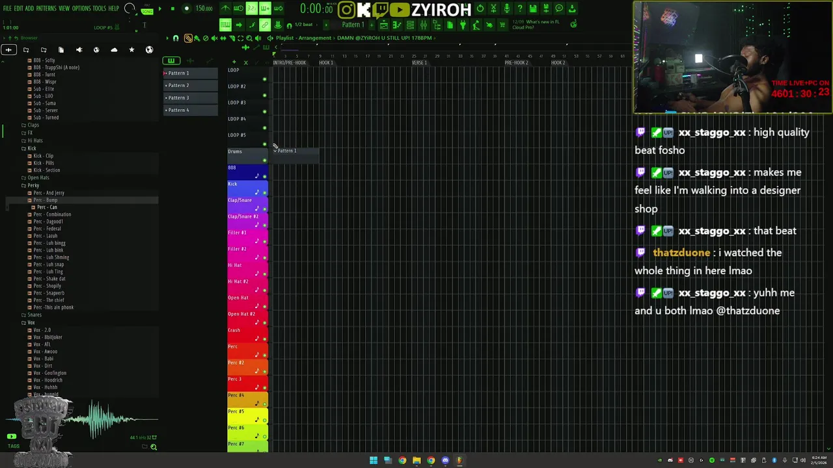Click the help question mark icon
This screenshot has height=468, width=833.
click(520, 8)
